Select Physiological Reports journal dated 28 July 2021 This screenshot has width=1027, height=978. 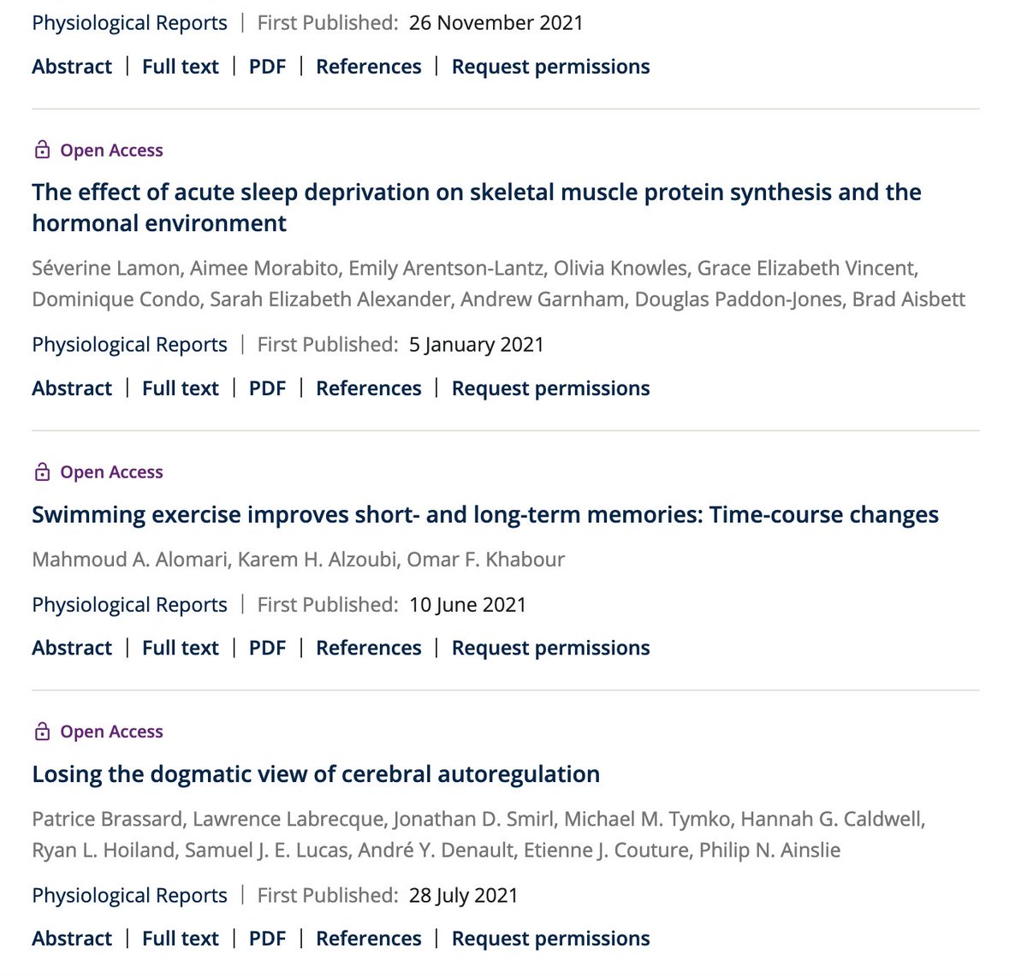click(x=129, y=896)
